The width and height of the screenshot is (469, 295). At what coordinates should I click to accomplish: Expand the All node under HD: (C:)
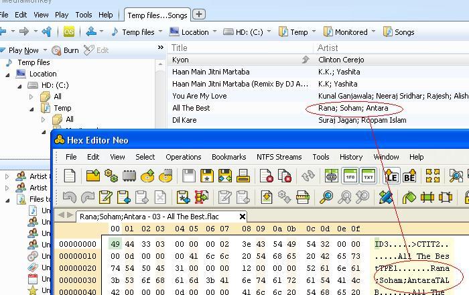tap(31, 97)
